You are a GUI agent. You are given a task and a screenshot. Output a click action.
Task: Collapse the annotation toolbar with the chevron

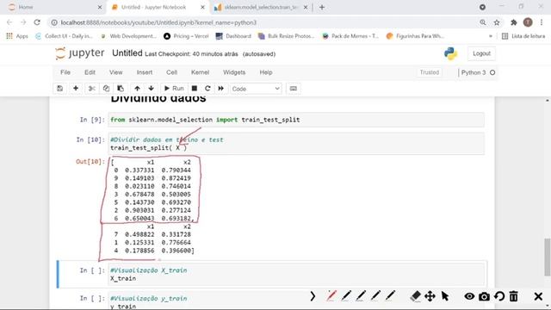313,296
